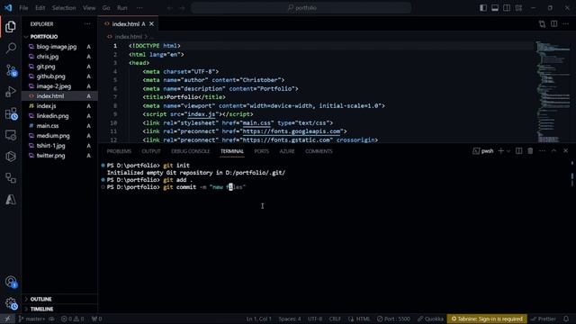Open the additional menus ellipsis in menu bar
The height and width of the screenshot is (324, 576).
pos(139,8)
